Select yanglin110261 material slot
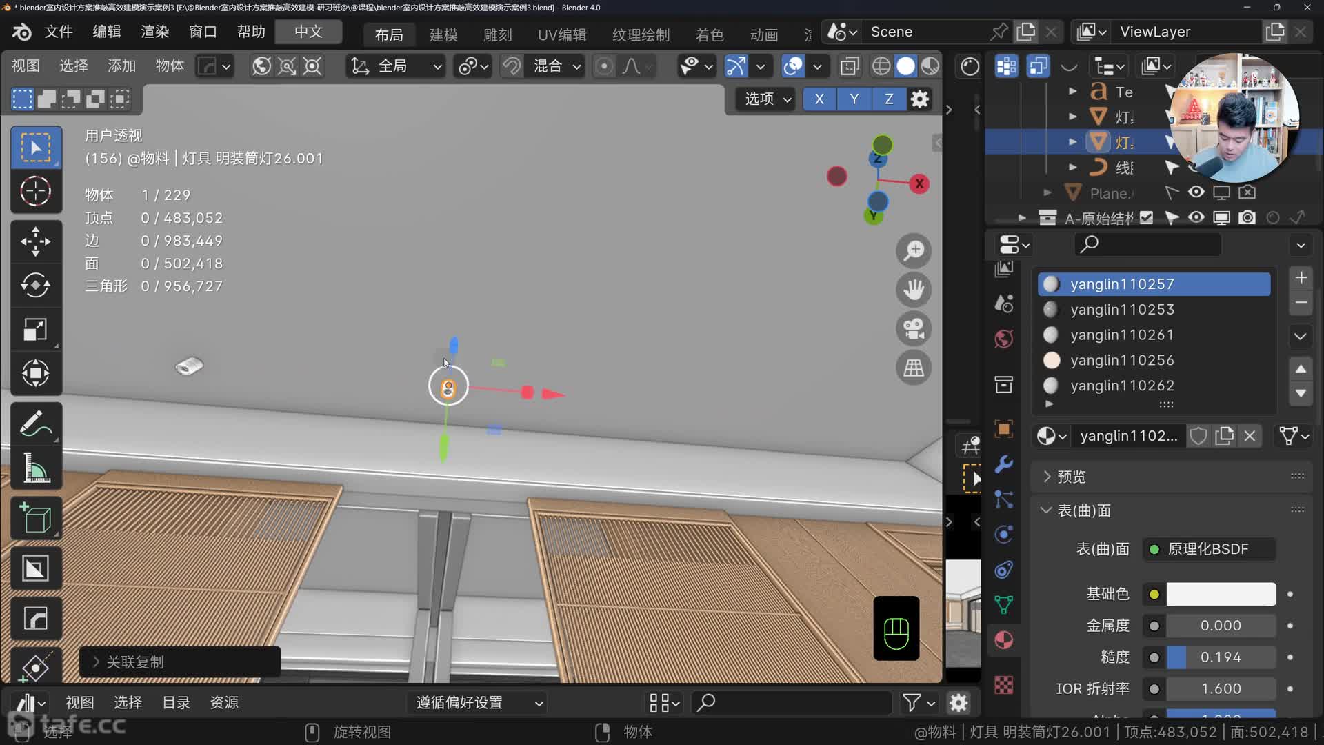The width and height of the screenshot is (1324, 745). (1122, 335)
